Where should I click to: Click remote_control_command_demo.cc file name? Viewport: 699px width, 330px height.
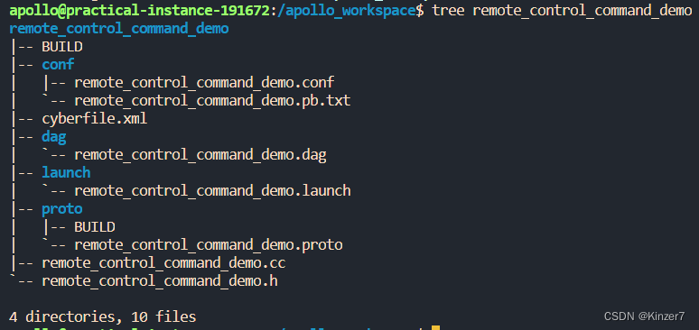pyautogui.click(x=163, y=263)
